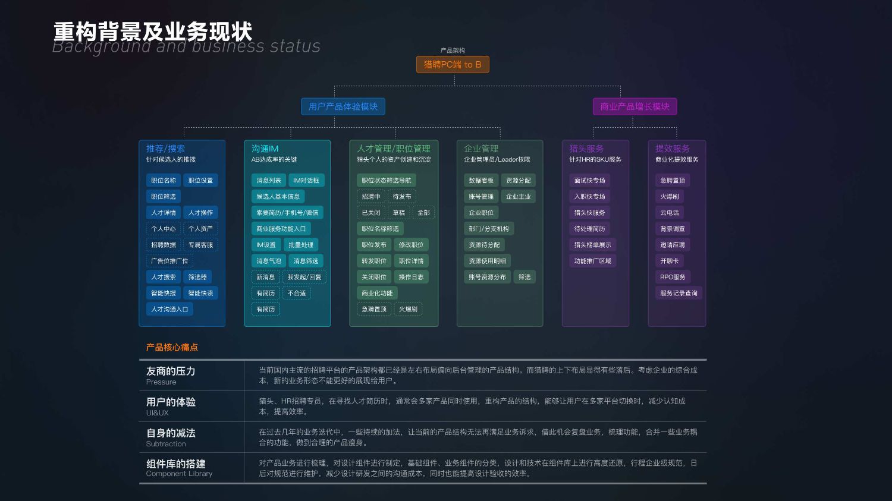
Task: Click the 操作日志 tag
Action: tap(411, 277)
